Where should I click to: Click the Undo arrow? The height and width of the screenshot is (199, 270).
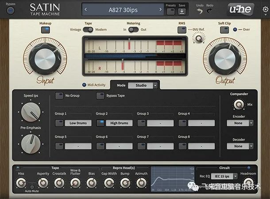(x=200, y=11)
